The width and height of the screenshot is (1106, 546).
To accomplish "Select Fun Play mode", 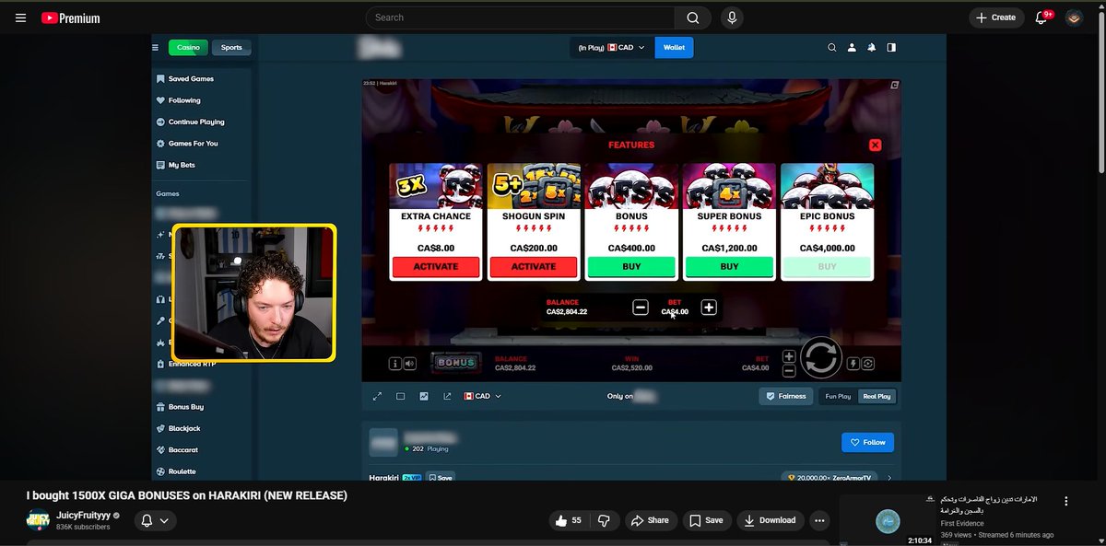I will point(838,396).
